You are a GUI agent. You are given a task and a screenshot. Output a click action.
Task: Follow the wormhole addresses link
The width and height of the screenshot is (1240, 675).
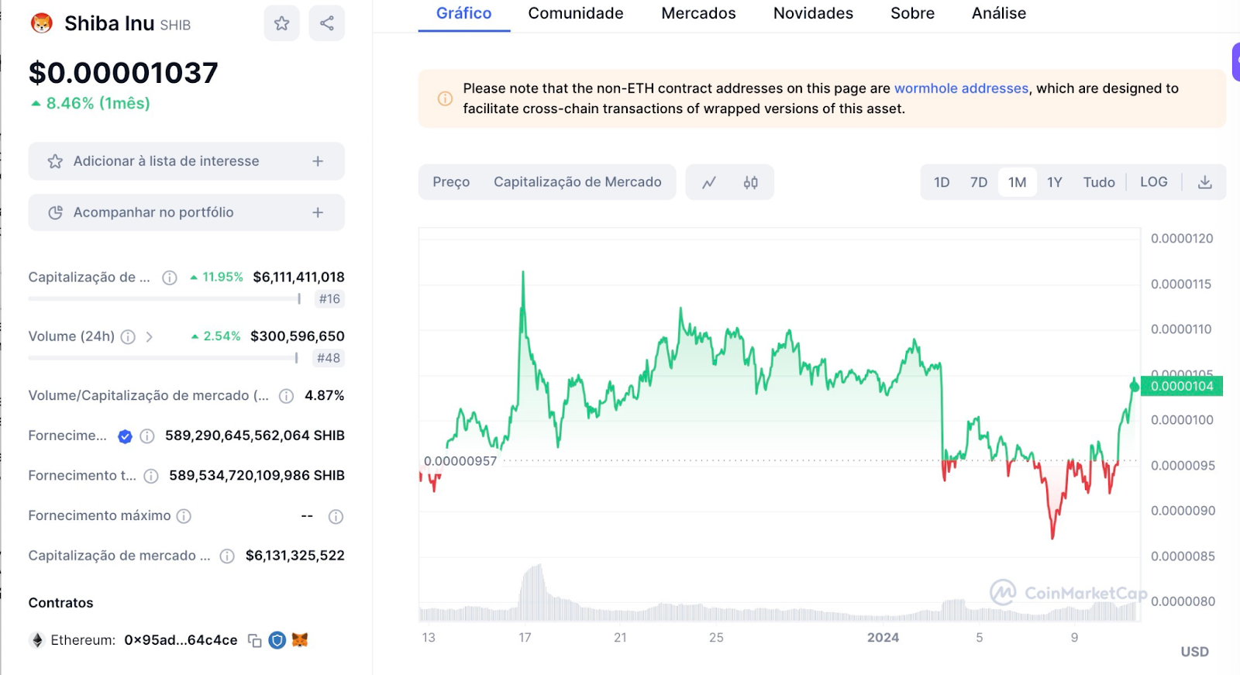pos(961,88)
